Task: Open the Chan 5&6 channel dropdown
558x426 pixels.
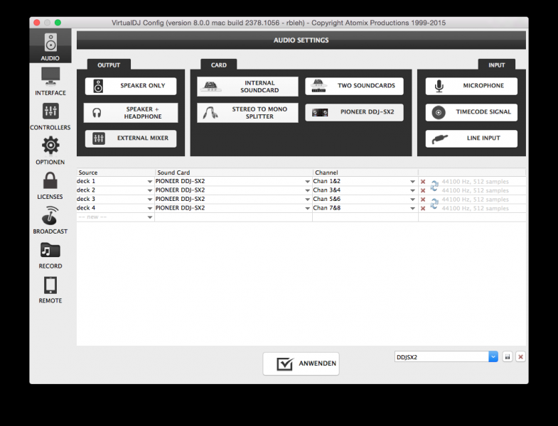Action: pyautogui.click(x=412, y=199)
